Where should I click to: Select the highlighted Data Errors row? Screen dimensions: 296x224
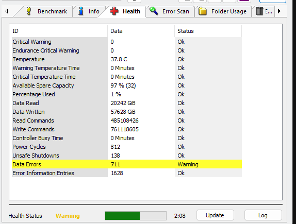coord(127,164)
